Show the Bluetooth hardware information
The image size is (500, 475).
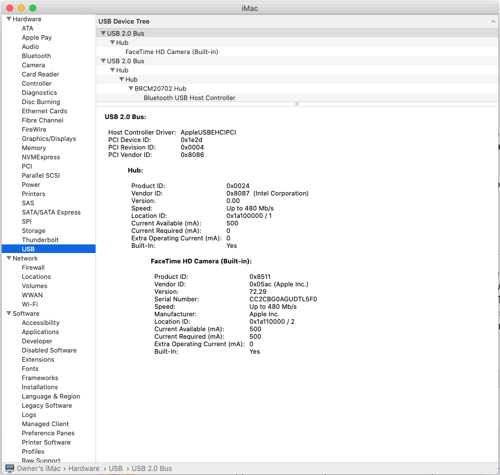click(36, 56)
